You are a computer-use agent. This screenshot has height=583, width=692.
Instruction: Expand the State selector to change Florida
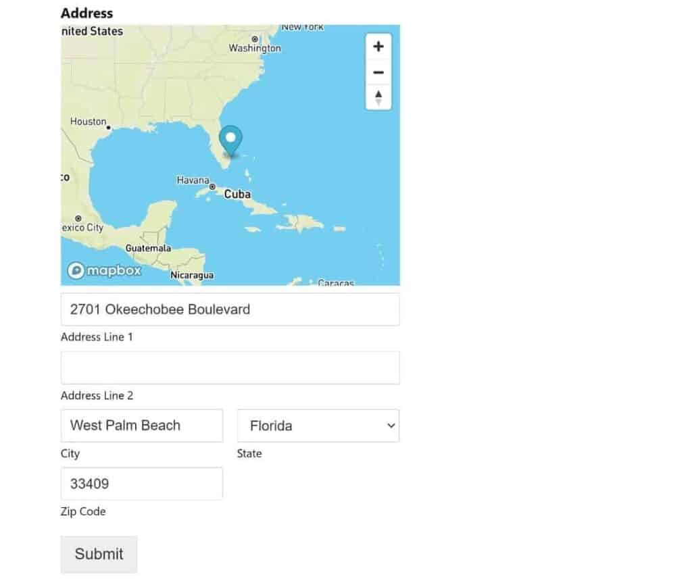pos(318,426)
